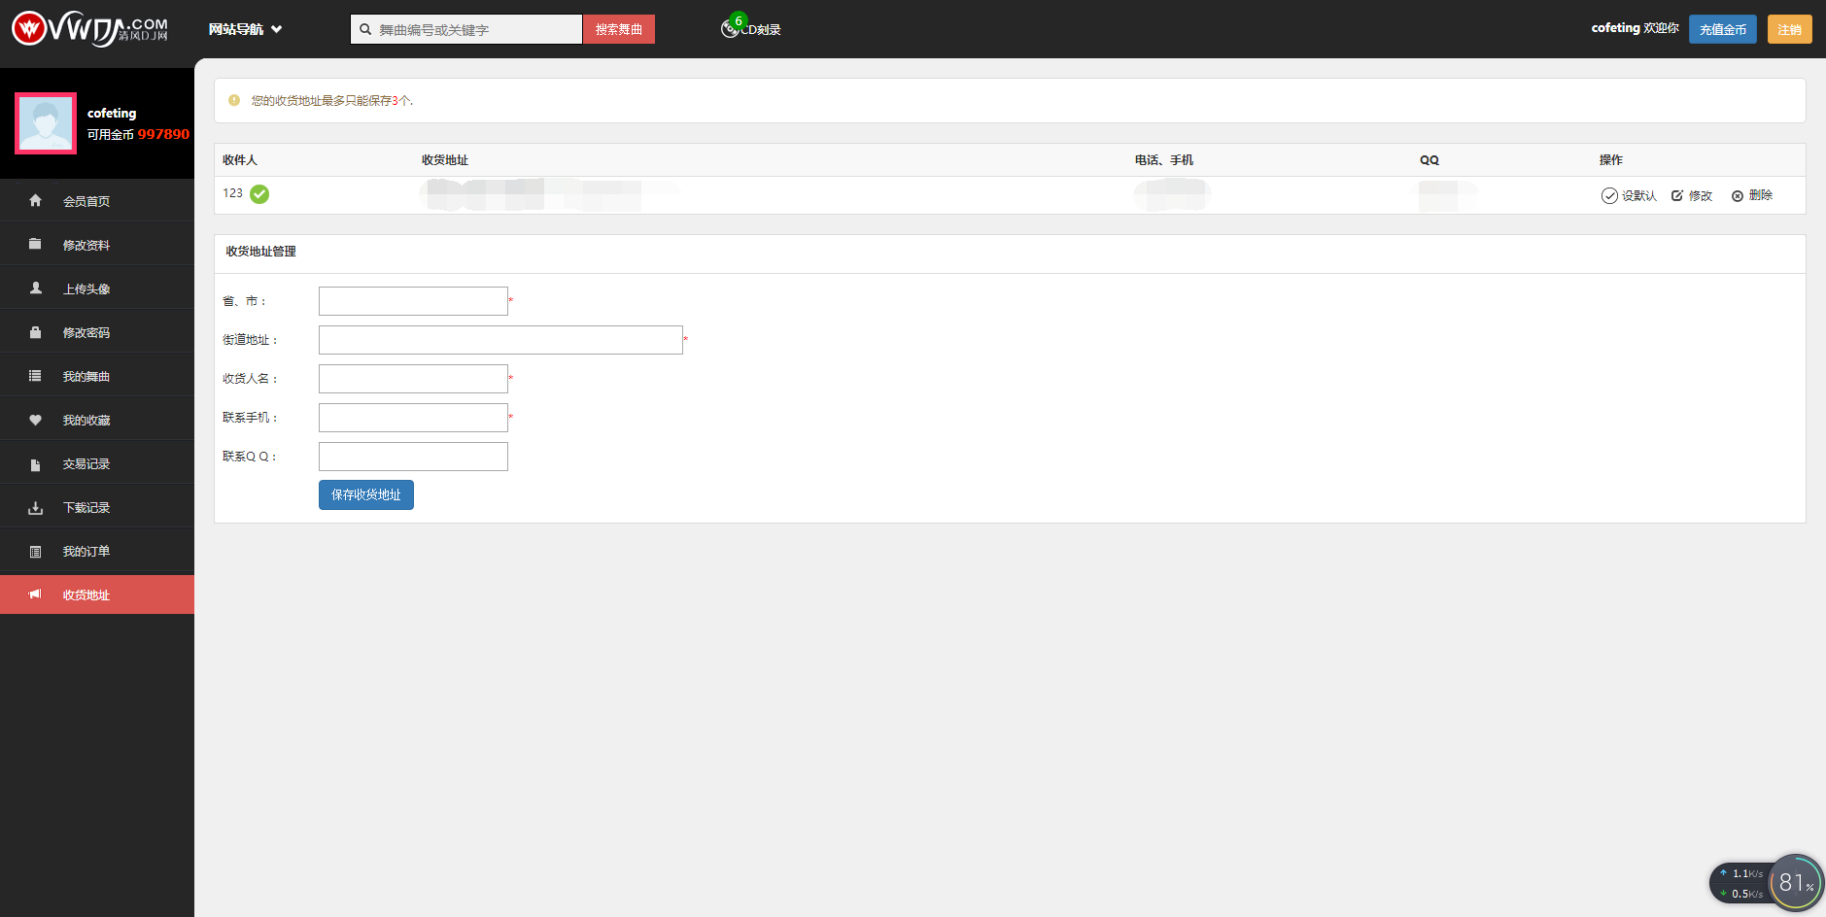Click the green default-address checkmark icon
Viewport: 1826px width, 917px height.
[259, 194]
